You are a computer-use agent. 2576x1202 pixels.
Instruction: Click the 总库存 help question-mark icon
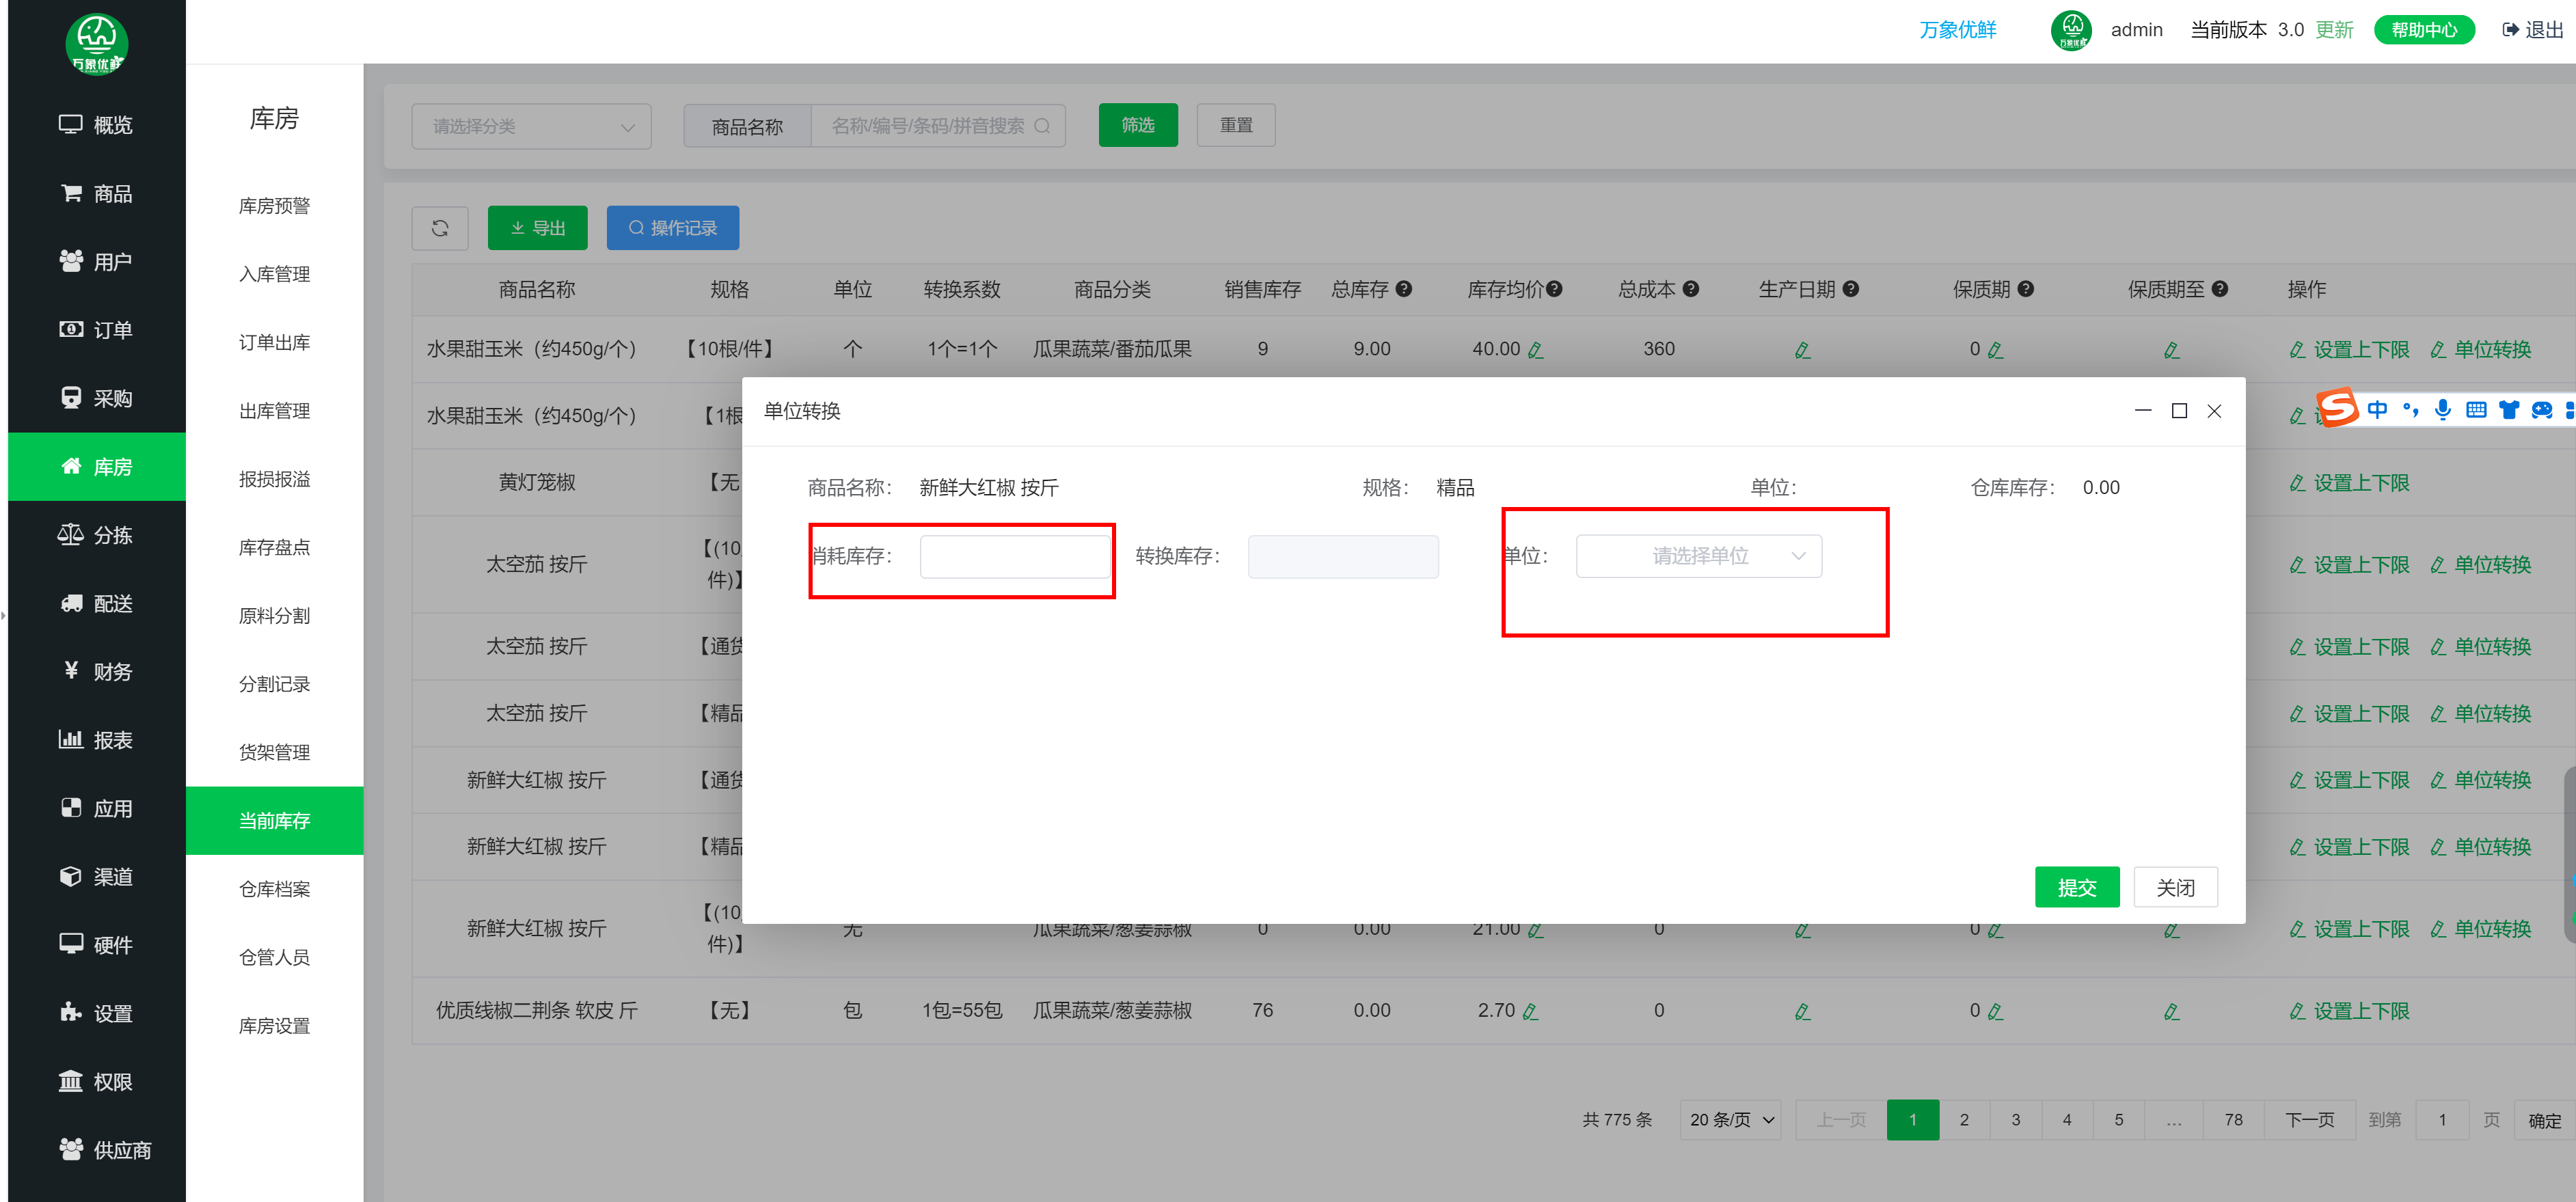[x=1404, y=289]
